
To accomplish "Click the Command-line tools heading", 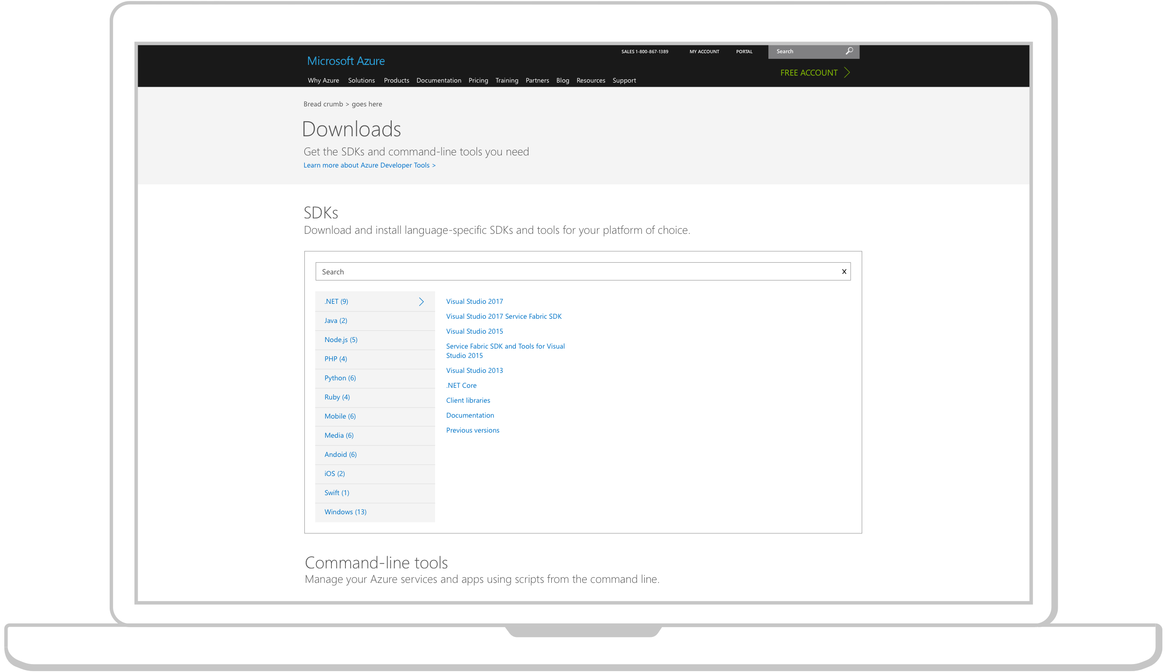I will [376, 563].
